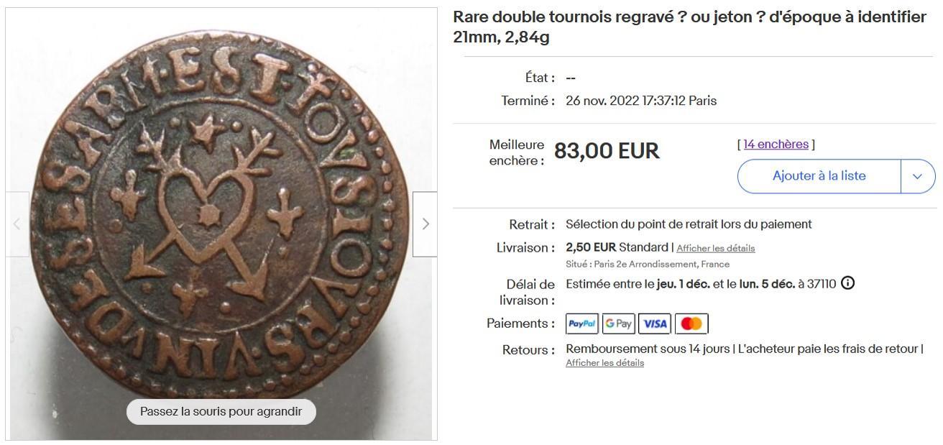The width and height of the screenshot is (943, 445).
Task: Open Afficher les détails under the returns policy
Action: click(x=604, y=363)
